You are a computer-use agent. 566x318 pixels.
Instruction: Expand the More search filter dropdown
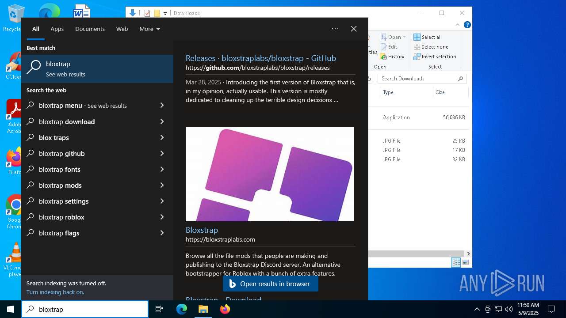point(149,29)
